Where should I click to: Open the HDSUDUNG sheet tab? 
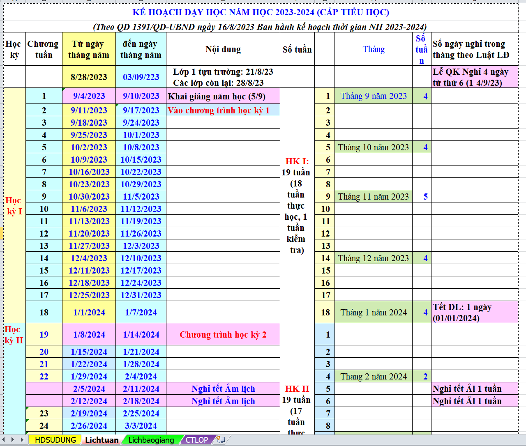pyautogui.click(x=55, y=440)
